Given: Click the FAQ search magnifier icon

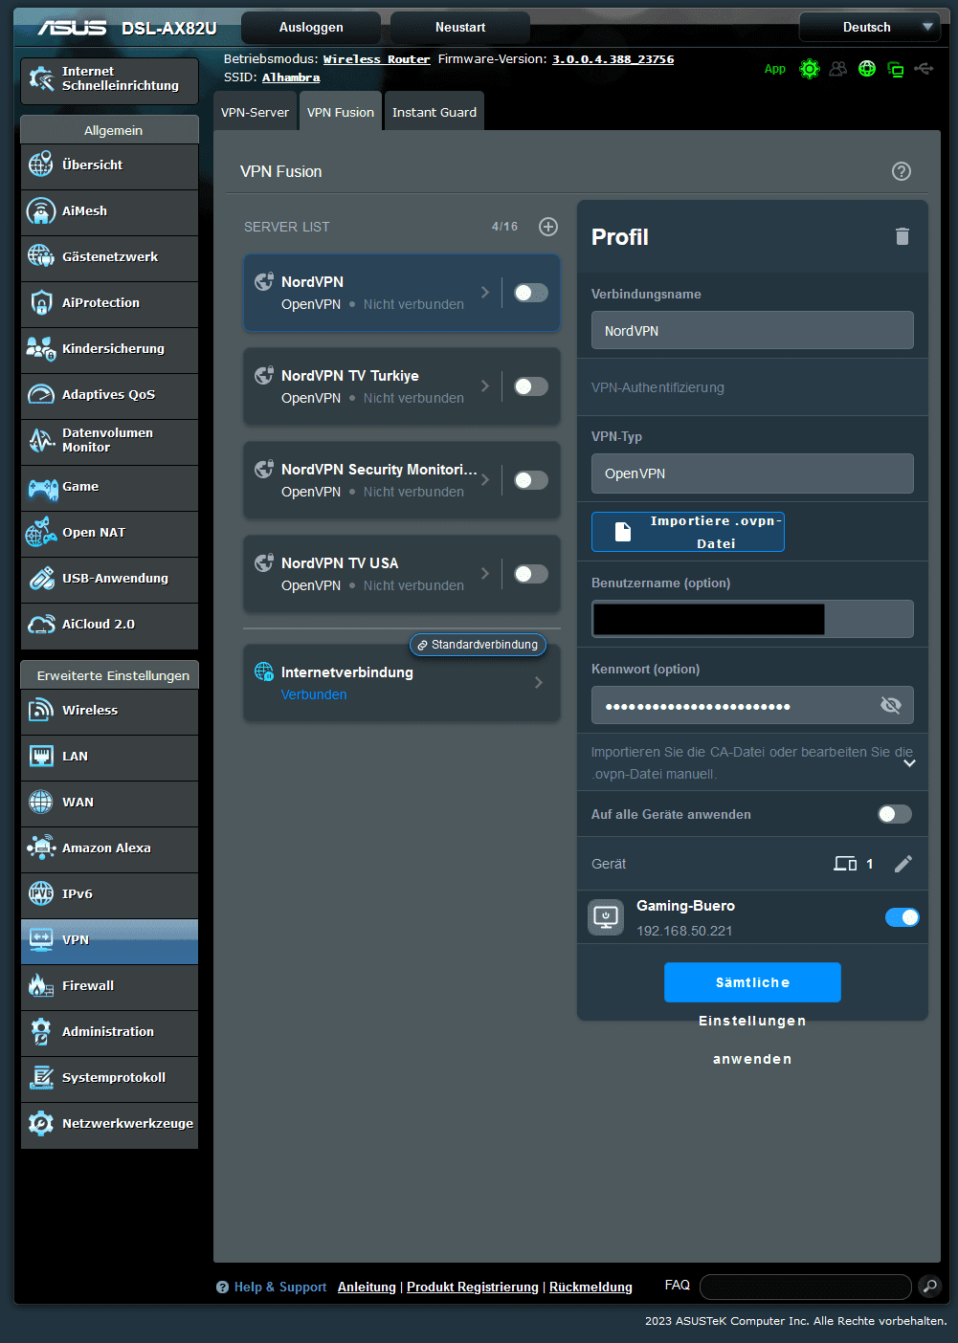Looking at the screenshot, I should click(x=929, y=1287).
